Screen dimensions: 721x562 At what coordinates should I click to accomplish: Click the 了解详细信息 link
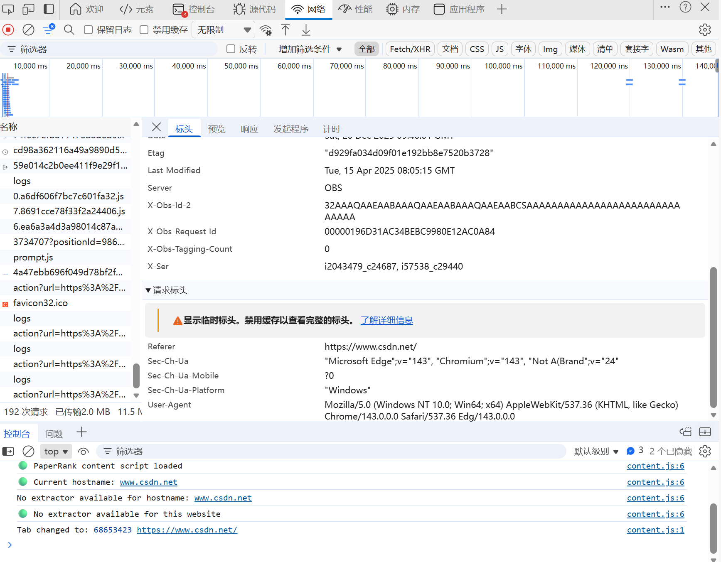[x=386, y=320]
